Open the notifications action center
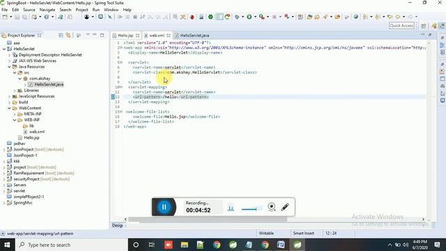446x251 pixels. click(x=437, y=245)
